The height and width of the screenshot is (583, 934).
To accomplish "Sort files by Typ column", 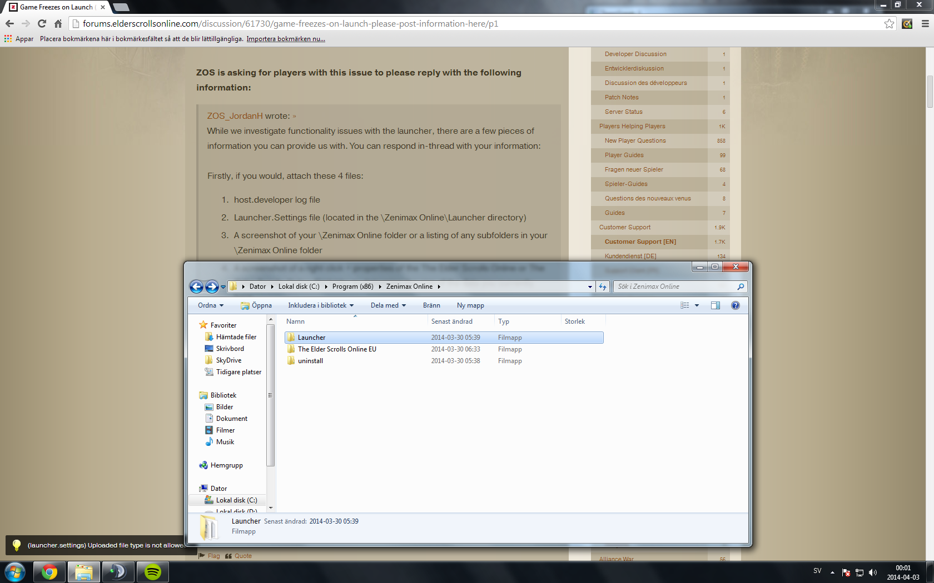I will [x=527, y=321].
